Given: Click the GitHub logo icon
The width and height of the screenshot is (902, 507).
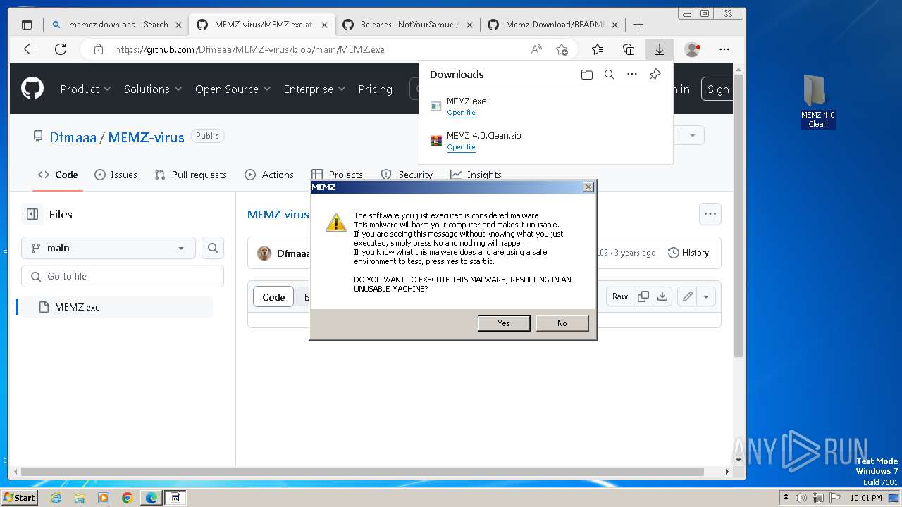Looking at the screenshot, I should click(x=32, y=89).
